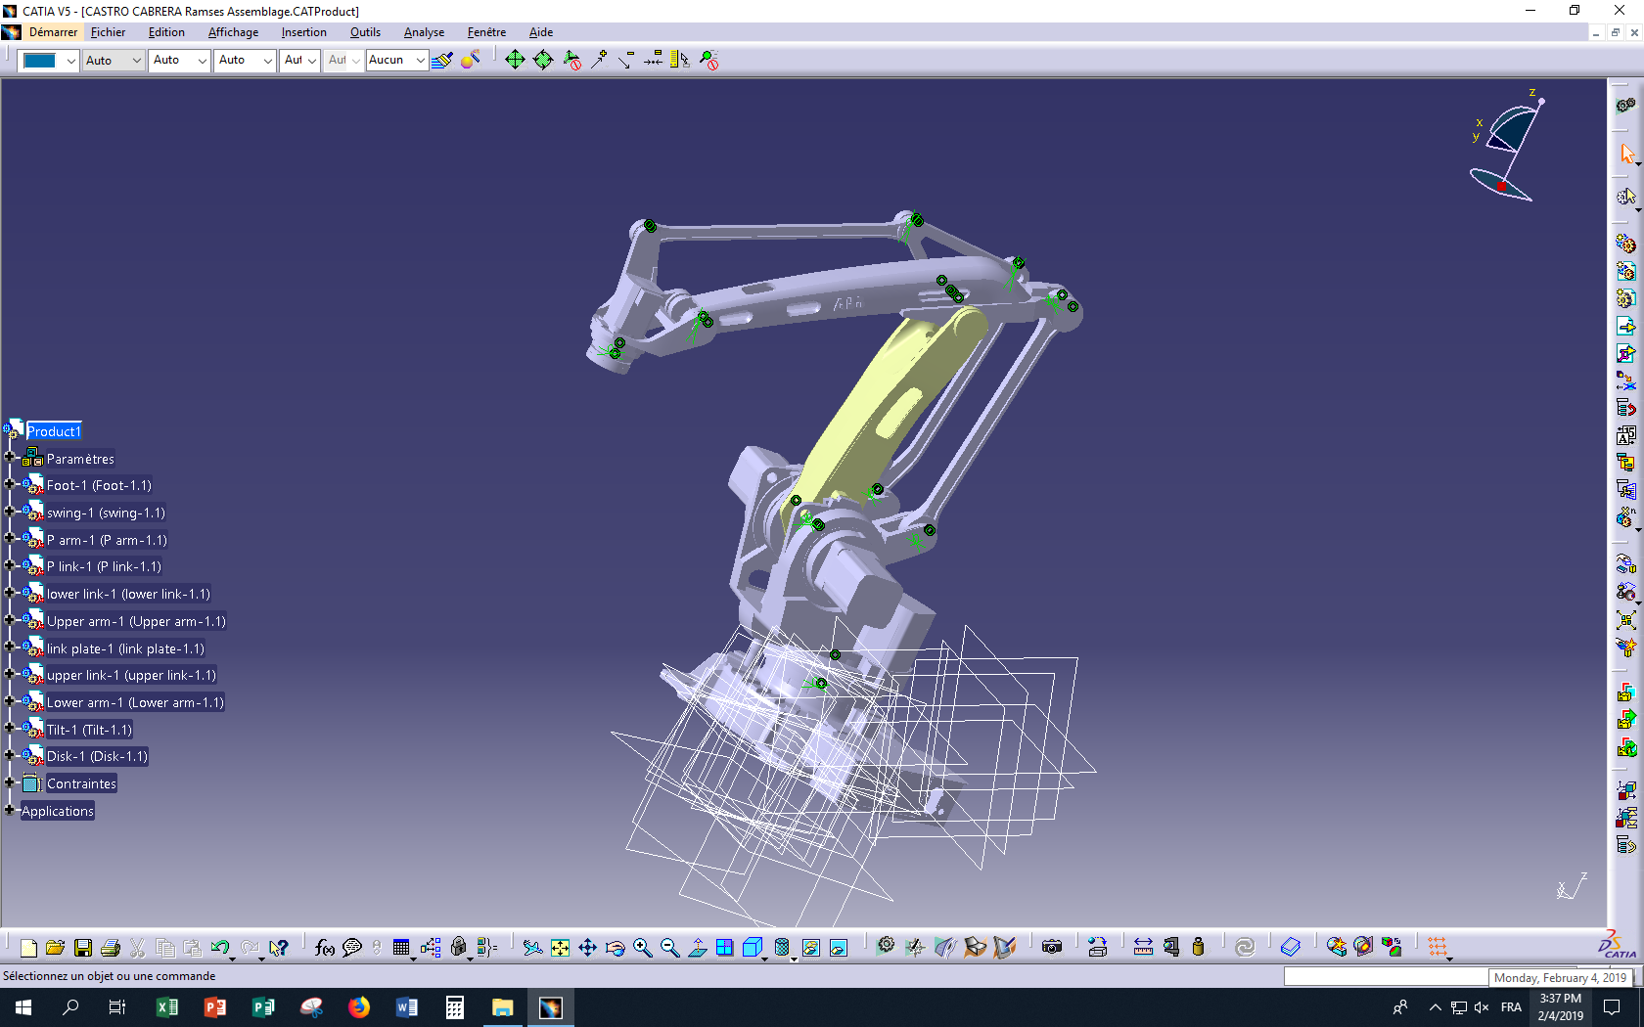The width and height of the screenshot is (1644, 1027).
Task: Select Tilt-1 in the tree
Action: point(89,730)
